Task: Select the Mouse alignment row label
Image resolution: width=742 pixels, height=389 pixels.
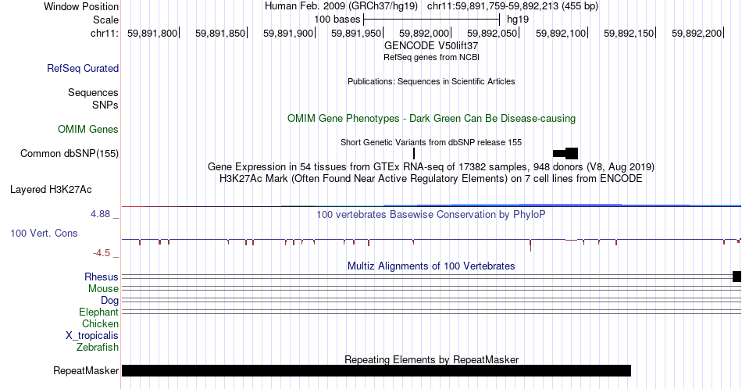Action: point(103,289)
